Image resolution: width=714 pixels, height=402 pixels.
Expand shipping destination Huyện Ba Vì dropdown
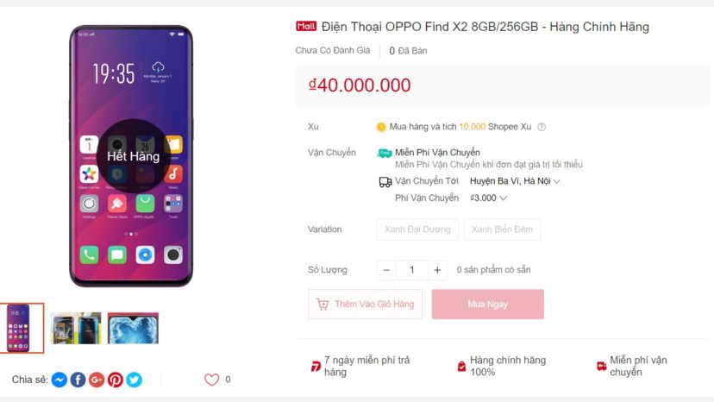click(x=515, y=181)
